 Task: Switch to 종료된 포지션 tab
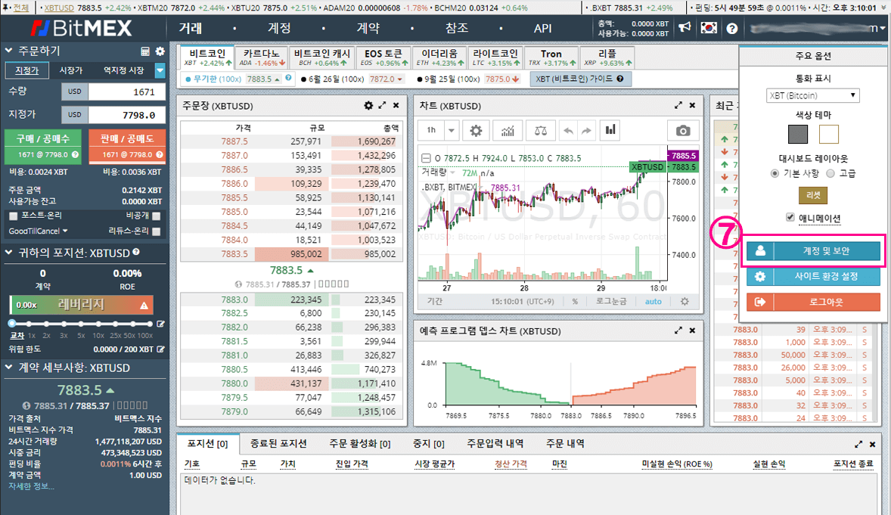point(278,444)
